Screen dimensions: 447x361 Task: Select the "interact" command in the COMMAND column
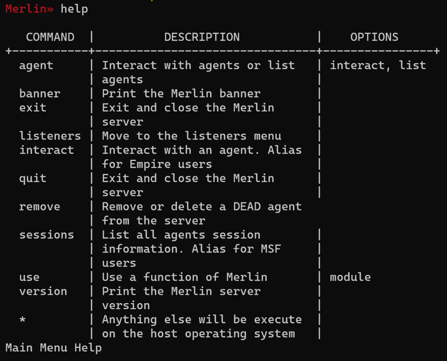[x=46, y=150]
